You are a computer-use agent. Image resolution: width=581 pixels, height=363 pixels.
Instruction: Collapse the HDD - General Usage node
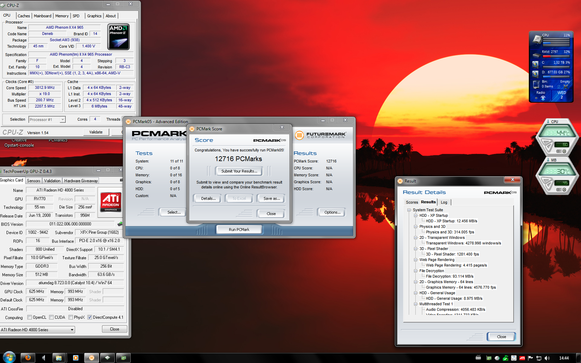[415, 293]
